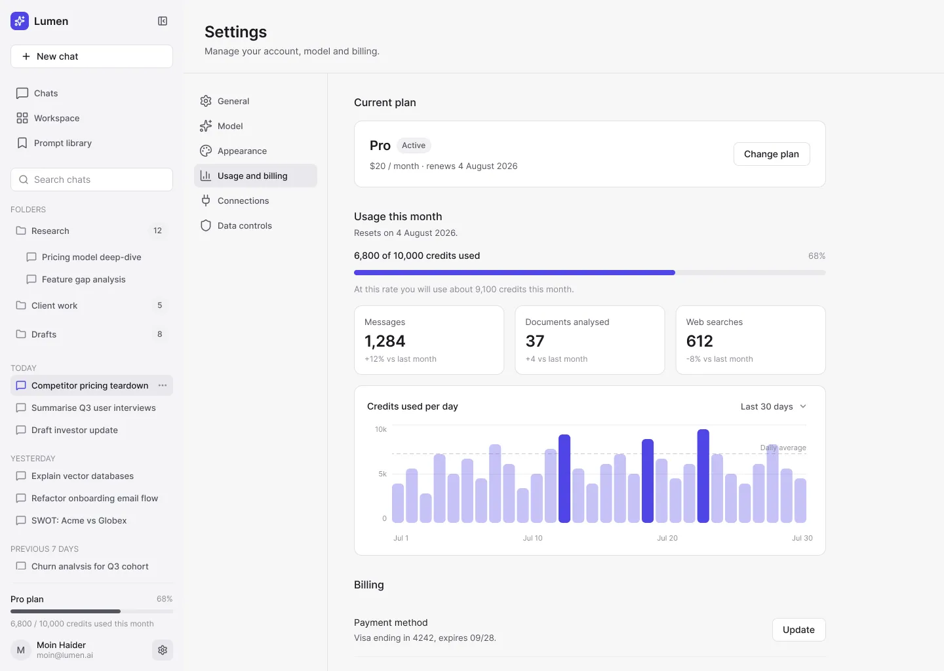Start a New chat

92,56
